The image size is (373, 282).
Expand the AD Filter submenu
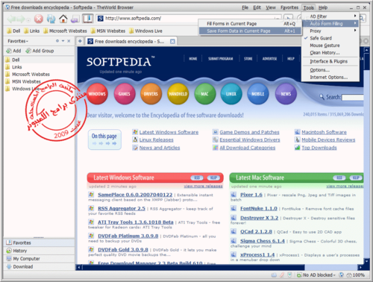331,16
